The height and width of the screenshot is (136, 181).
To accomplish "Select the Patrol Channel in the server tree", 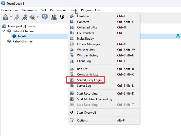I will coord(23,41).
